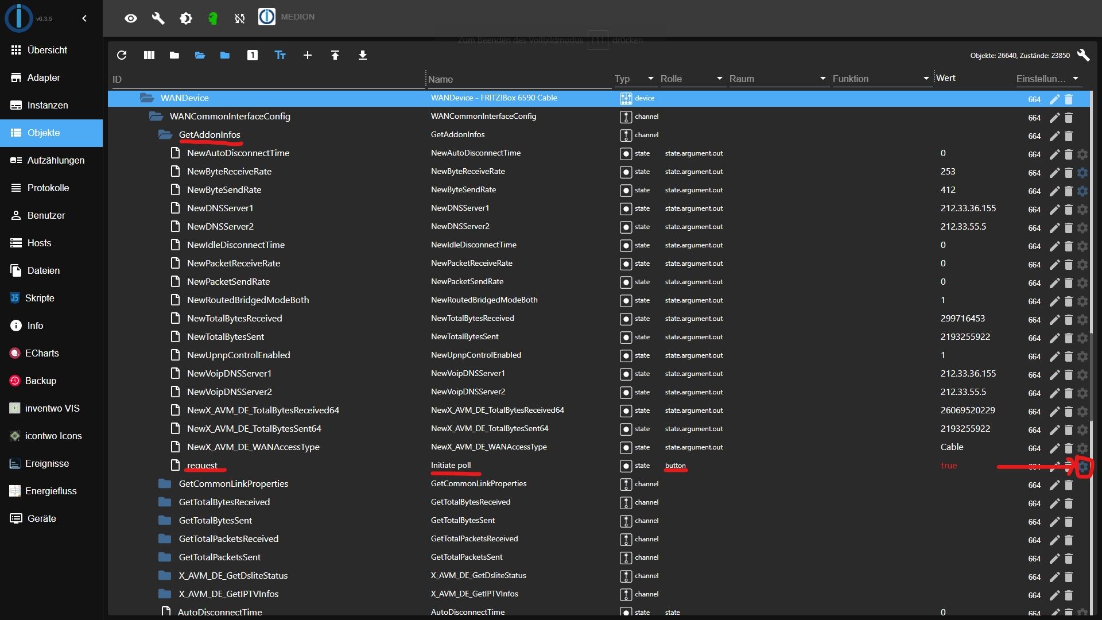Click the blue closed-folder toolbar icon
Screen dimensions: 1102x620
point(225,55)
